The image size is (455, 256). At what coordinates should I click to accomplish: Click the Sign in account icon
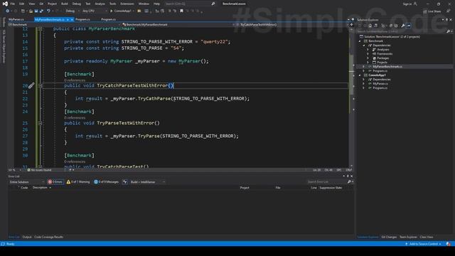[415, 4]
